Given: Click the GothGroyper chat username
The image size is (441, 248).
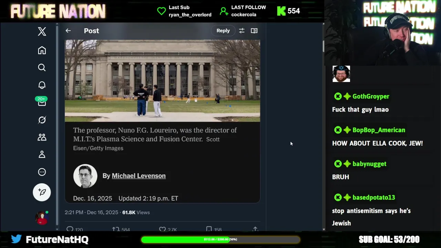Looking at the screenshot, I should coord(371,96).
